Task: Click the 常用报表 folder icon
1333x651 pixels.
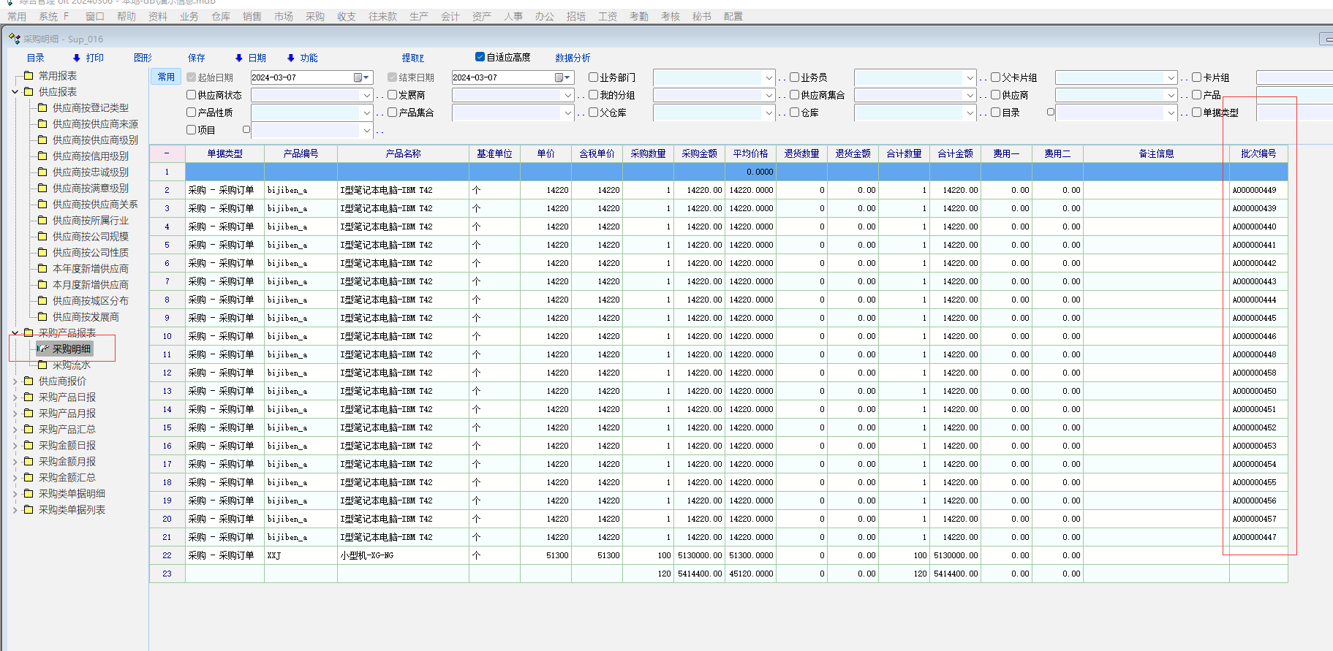Action: click(29, 75)
